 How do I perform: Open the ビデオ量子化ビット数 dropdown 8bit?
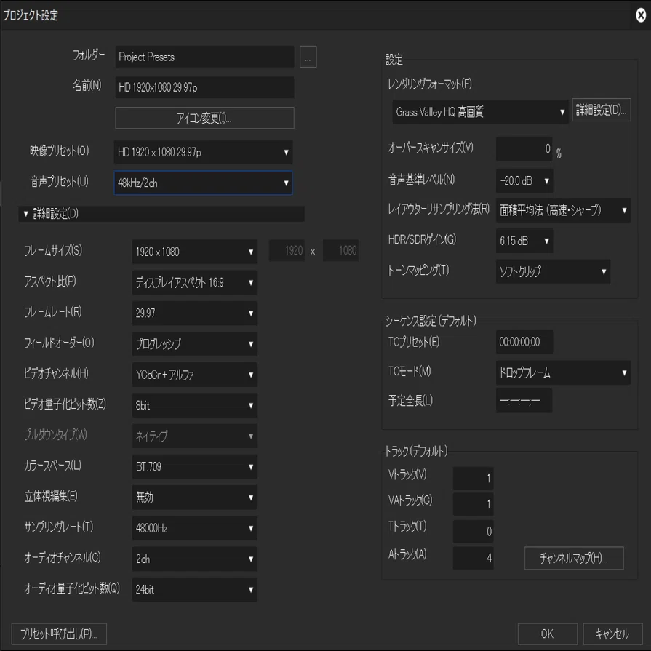pos(195,405)
